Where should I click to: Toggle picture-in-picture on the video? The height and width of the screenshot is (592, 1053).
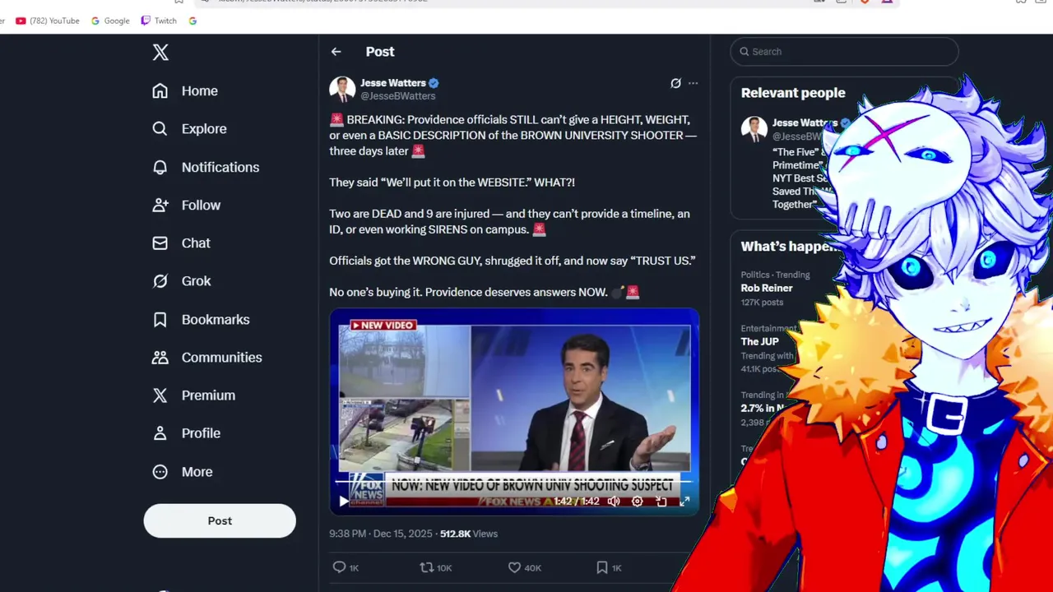tap(661, 501)
